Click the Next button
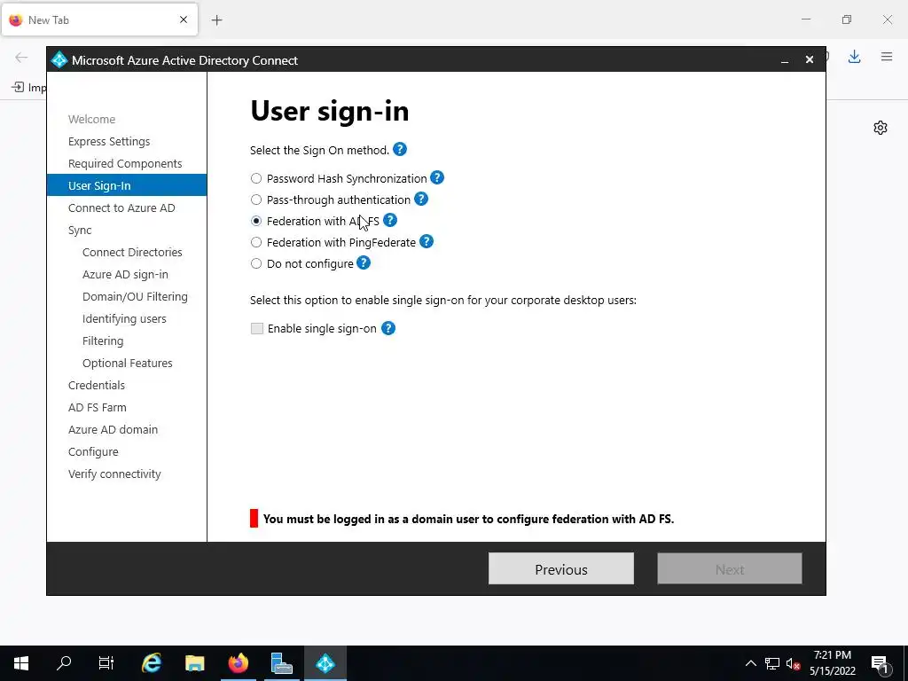This screenshot has height=681, width=908. [x=730, y=568]
